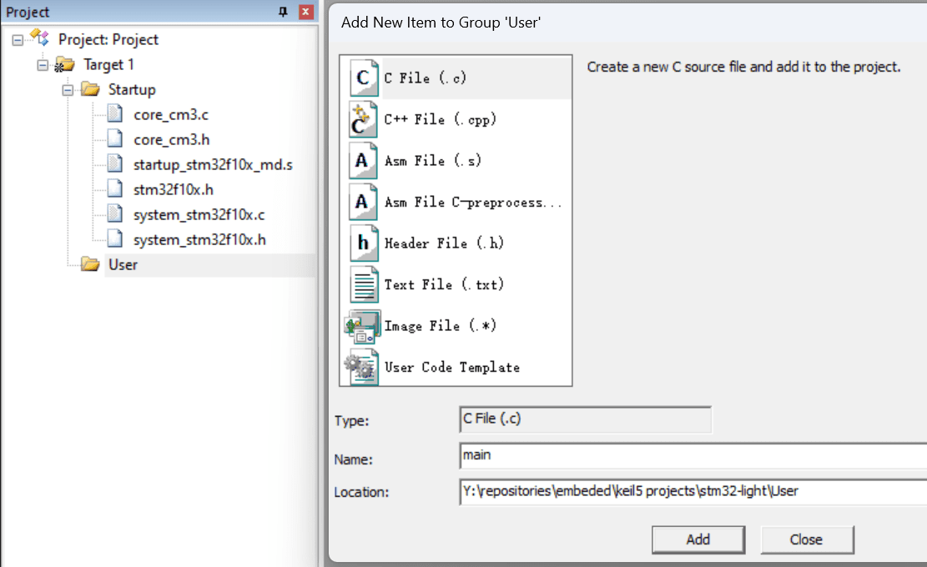Select 'stm32f10x.h' file name
The image size is (927, 567).
pos(174,189)
